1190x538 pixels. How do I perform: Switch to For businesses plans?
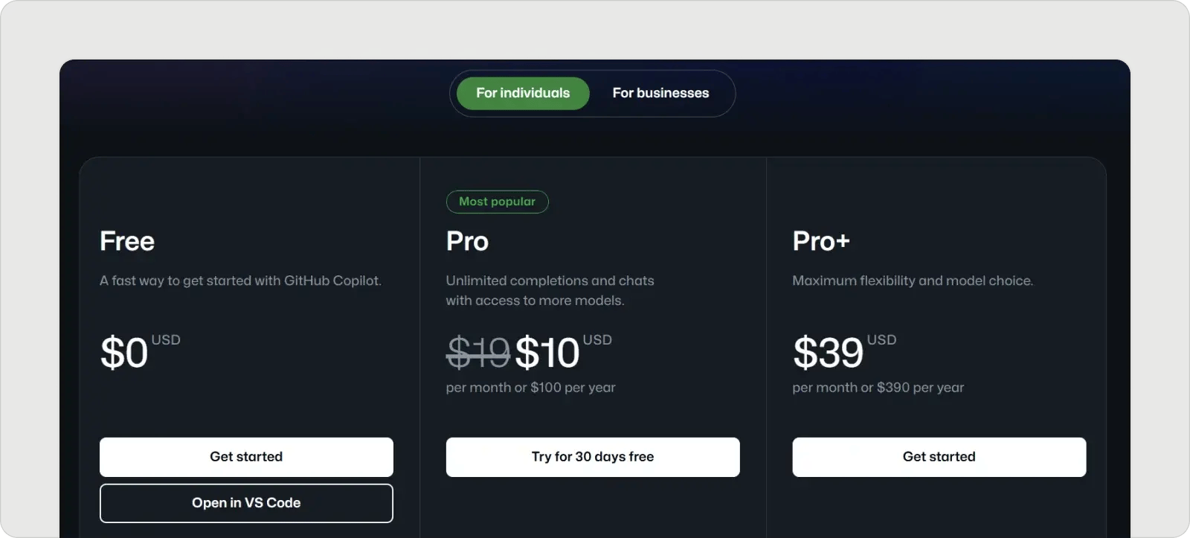[660, 93]
